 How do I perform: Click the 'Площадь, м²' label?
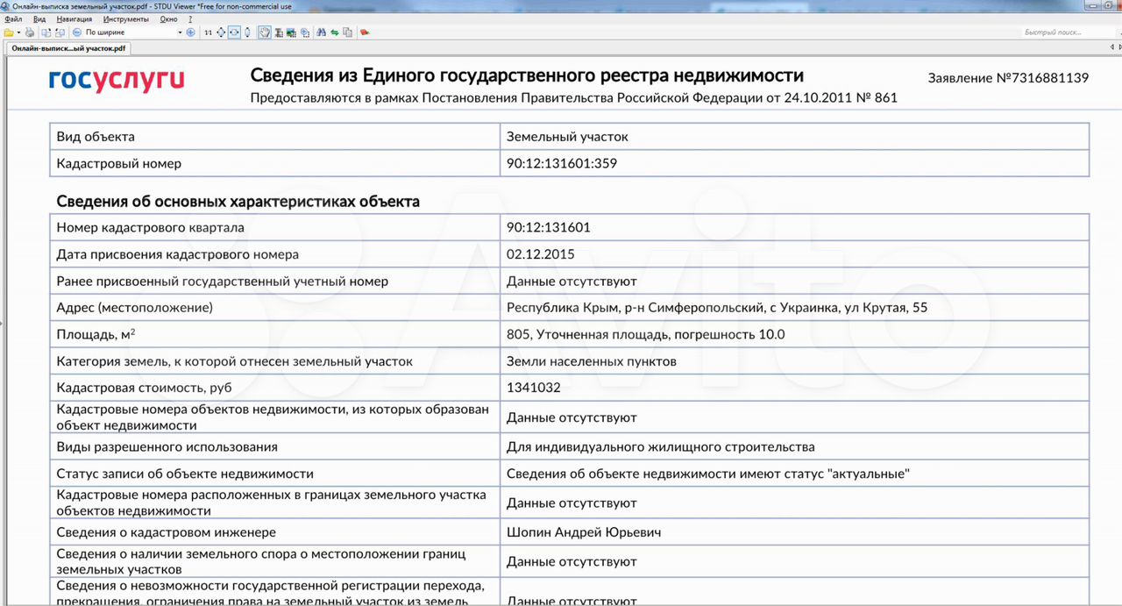pos(96,334)
